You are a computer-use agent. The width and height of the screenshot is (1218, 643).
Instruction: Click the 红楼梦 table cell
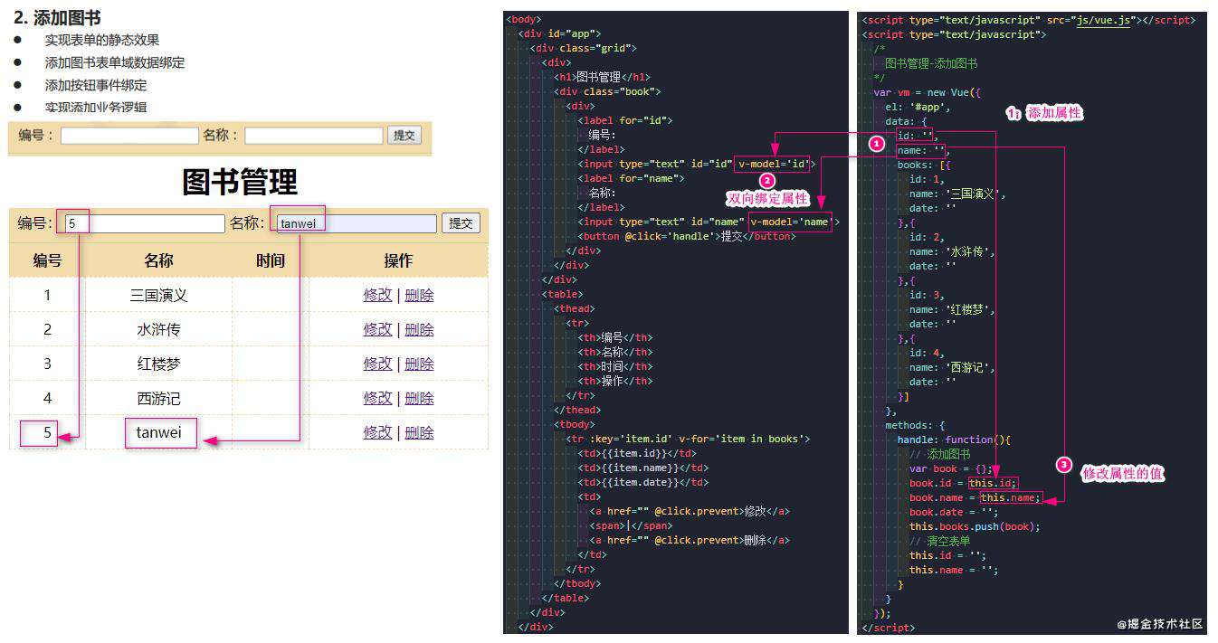click(x=158, y=364)
